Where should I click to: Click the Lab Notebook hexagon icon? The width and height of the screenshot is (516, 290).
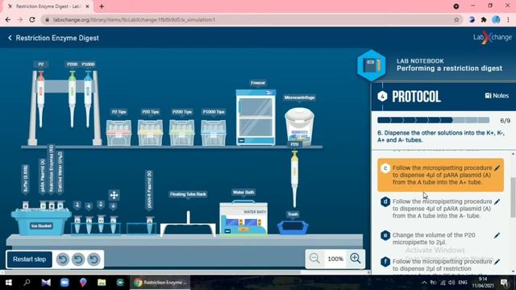[371, 65]
